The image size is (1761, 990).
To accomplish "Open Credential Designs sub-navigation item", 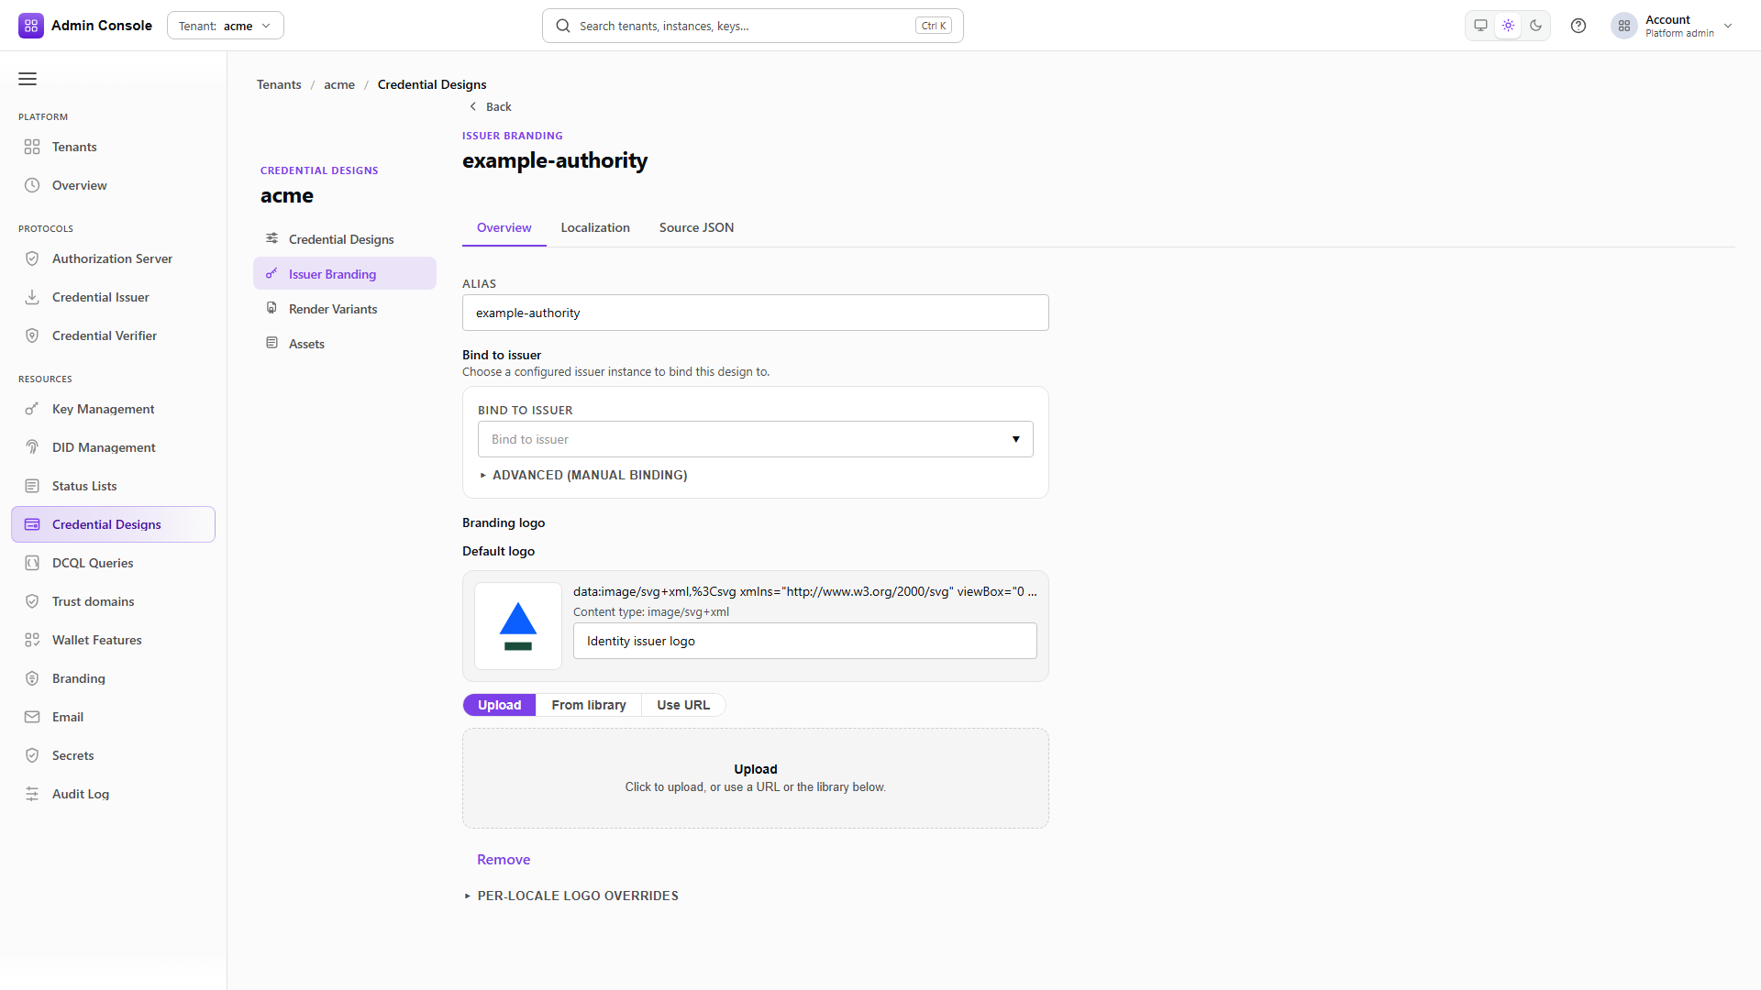I will [345, 239].
